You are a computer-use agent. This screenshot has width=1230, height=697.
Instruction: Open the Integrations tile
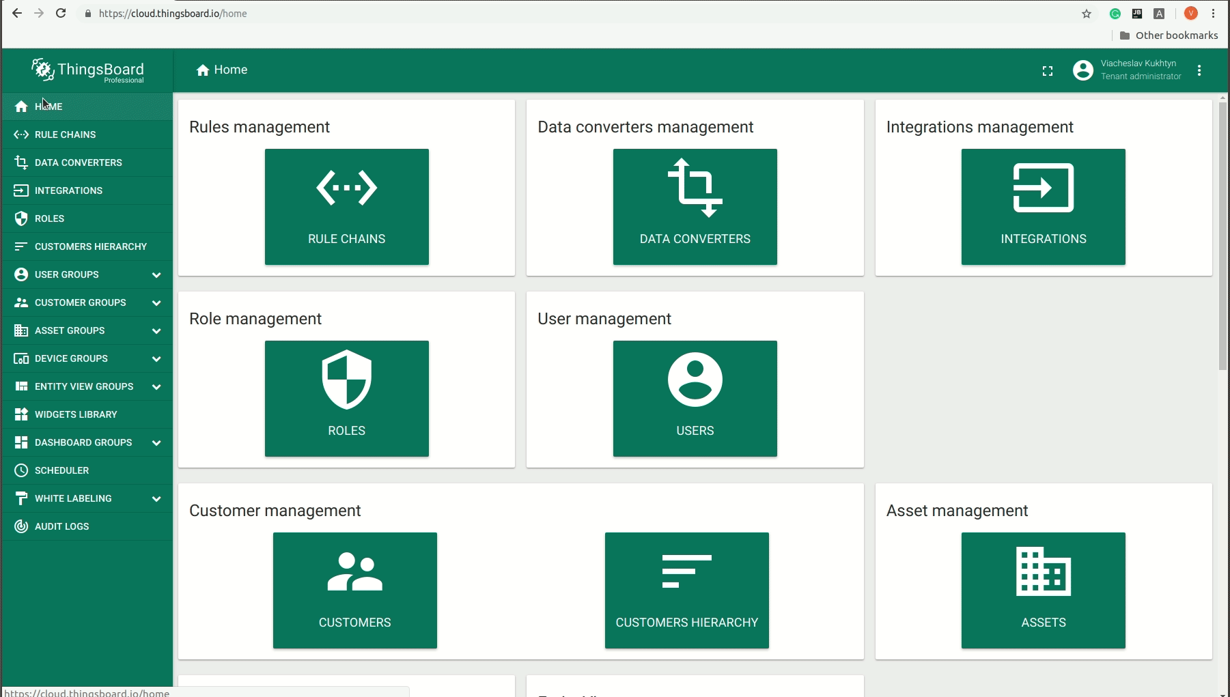pyautogui.click(x=1043, y=206)
